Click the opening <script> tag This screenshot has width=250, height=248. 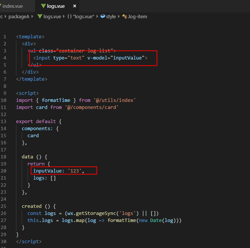[x=27, y=93]
